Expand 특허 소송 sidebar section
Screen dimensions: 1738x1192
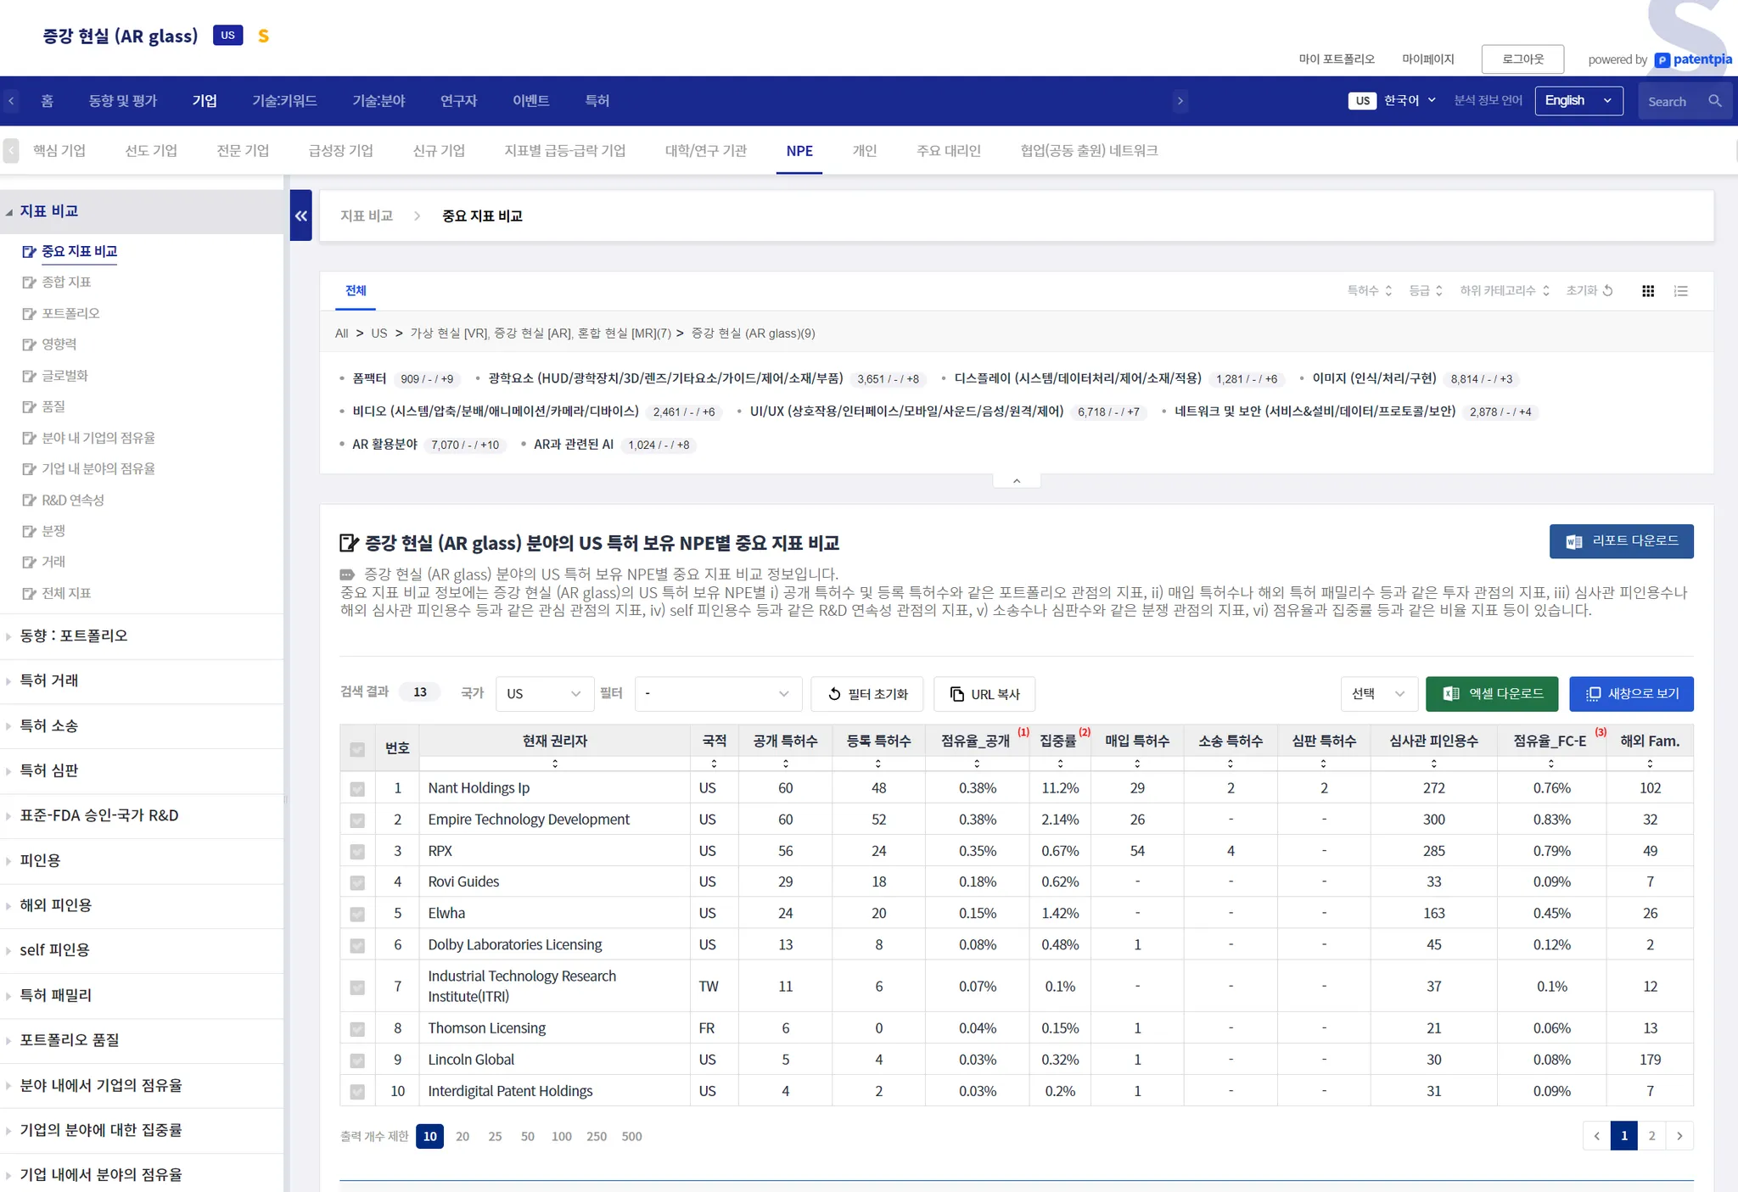[x=49, y=725]
